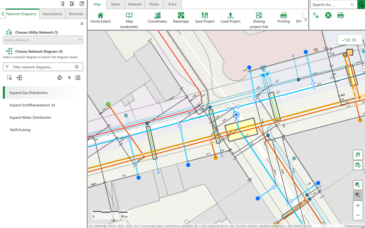Screen dimensions: 365x228
Task: Switch to the Associations tab
Action: (x=52, y=14)
